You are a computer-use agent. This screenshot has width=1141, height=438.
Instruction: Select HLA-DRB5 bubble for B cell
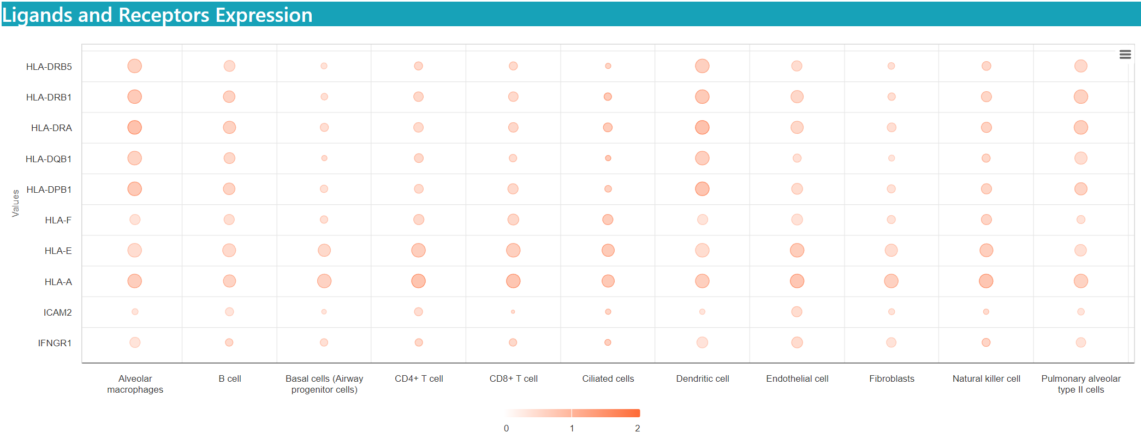click(229, 66)
